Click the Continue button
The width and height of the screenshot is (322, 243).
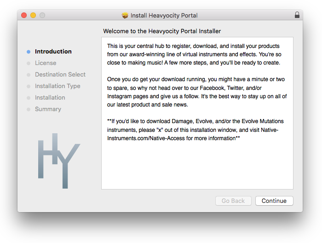click(x=274, y=201)
